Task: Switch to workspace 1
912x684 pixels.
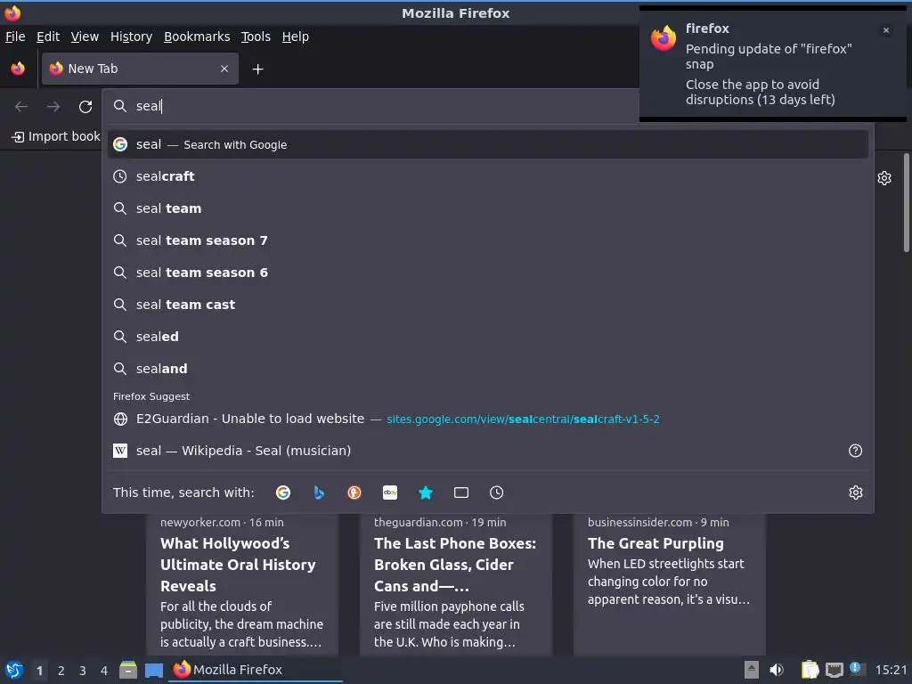Action: 39,671
